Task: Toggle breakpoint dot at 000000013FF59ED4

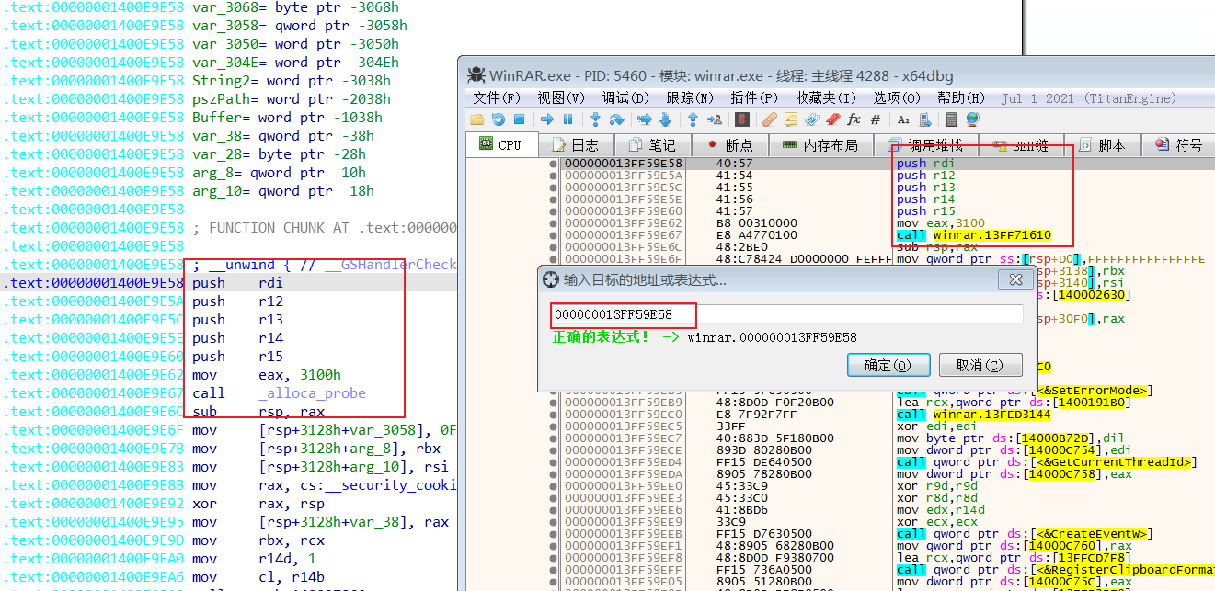Action: coord(554,462)
